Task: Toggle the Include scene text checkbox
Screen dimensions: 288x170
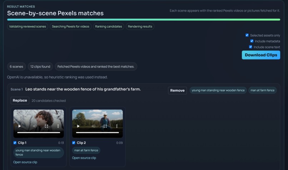Action: (250, 47)
